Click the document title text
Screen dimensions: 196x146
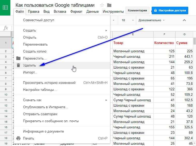(55, 5)
